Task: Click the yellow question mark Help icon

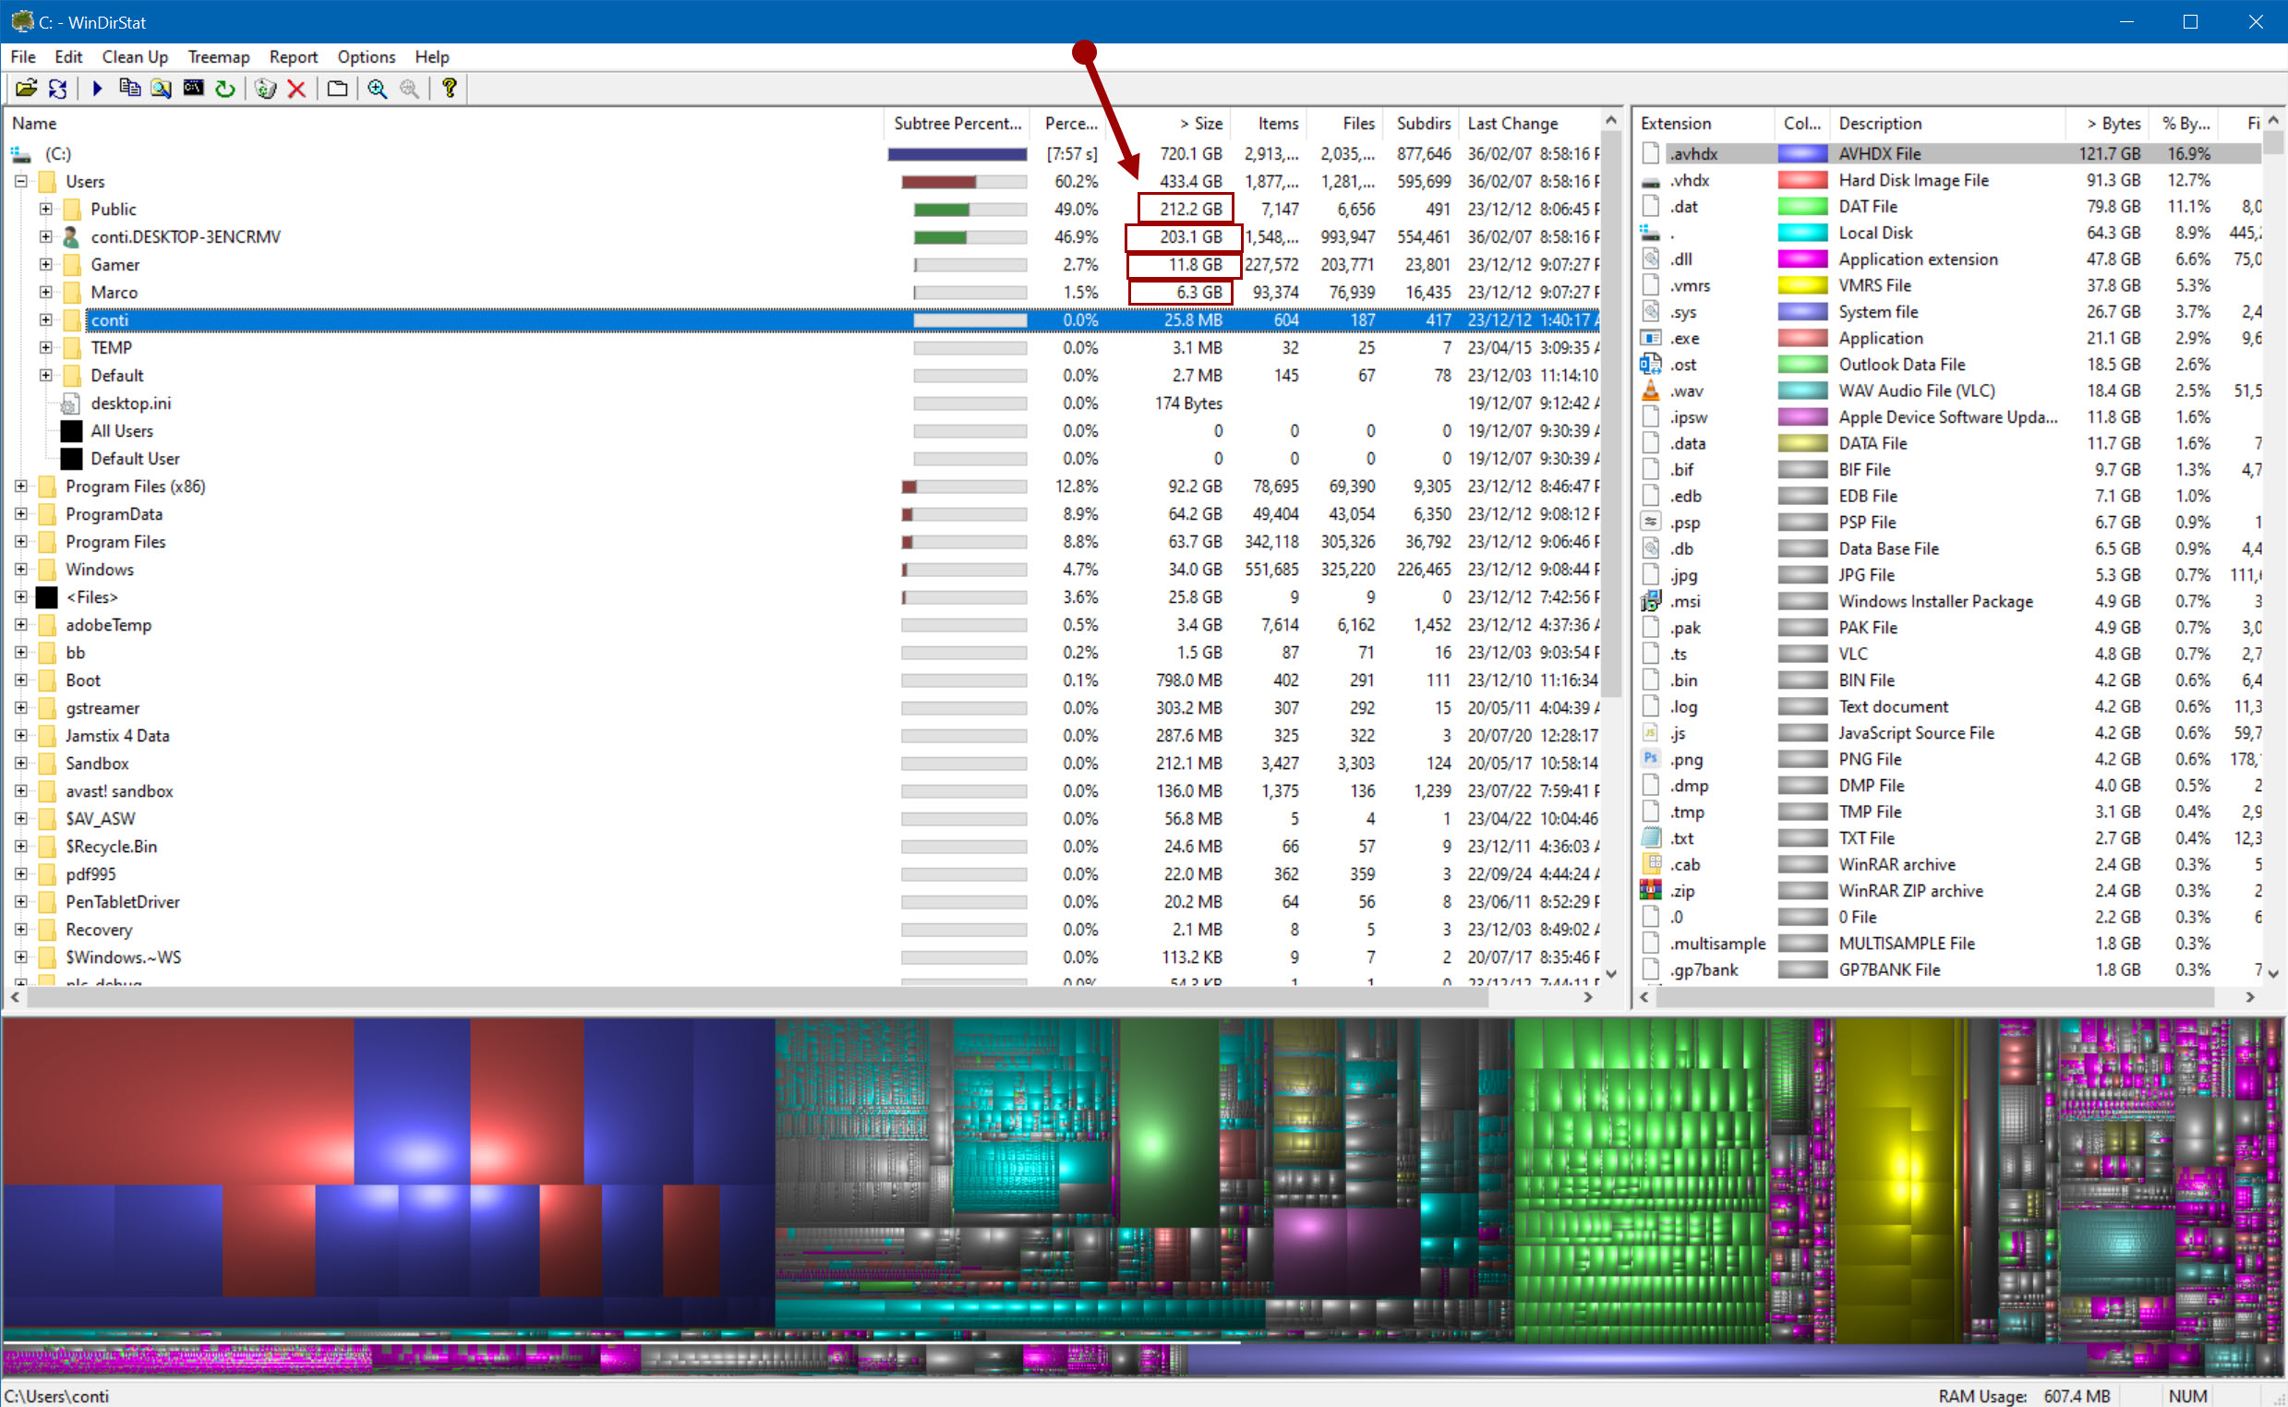Action: tap(450, 89)
